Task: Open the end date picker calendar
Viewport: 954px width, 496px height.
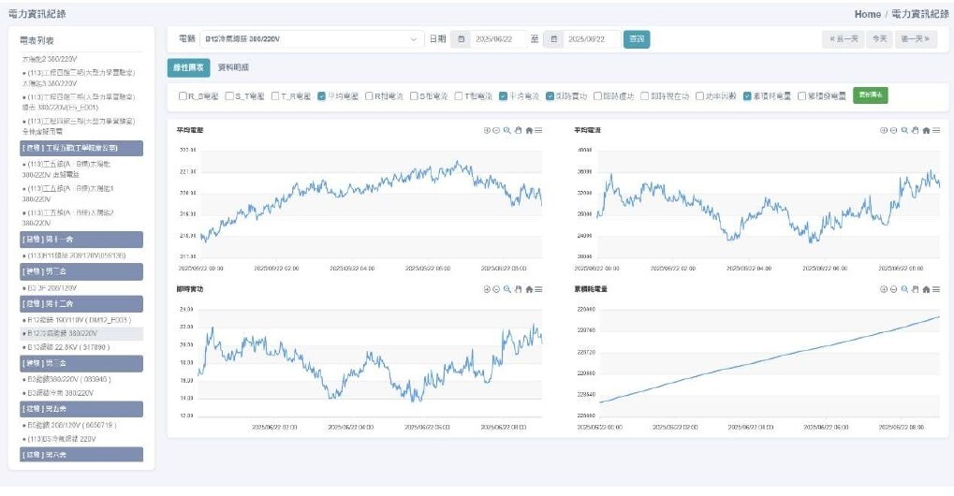Action: 554,39
